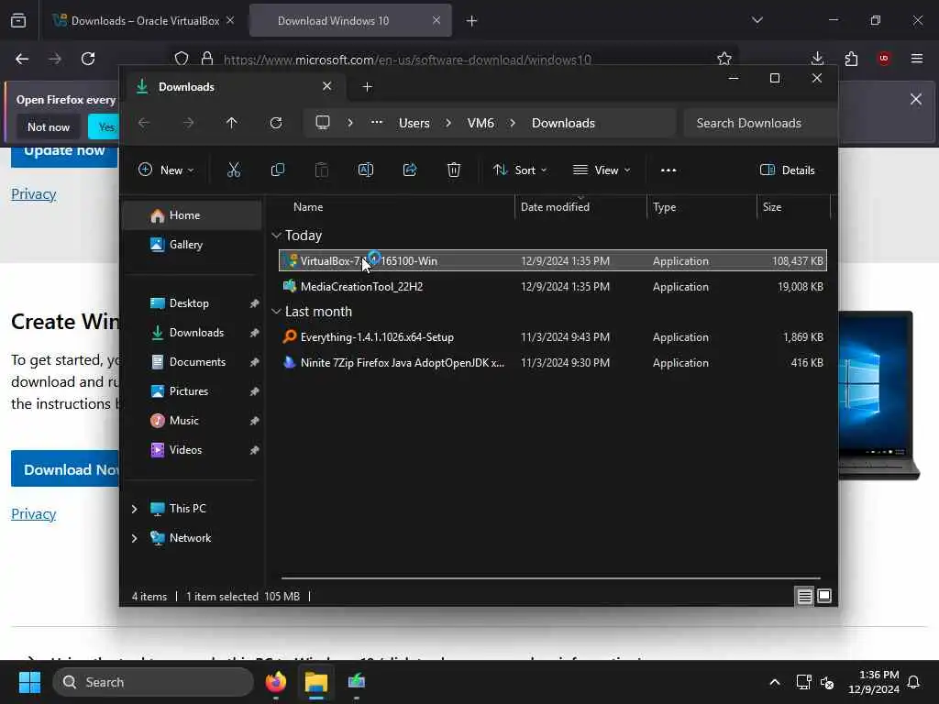The height and width of the screenshot is (704, 939).
Task: Click Firefox icon in the taskbar
Action: click(276, 682)
